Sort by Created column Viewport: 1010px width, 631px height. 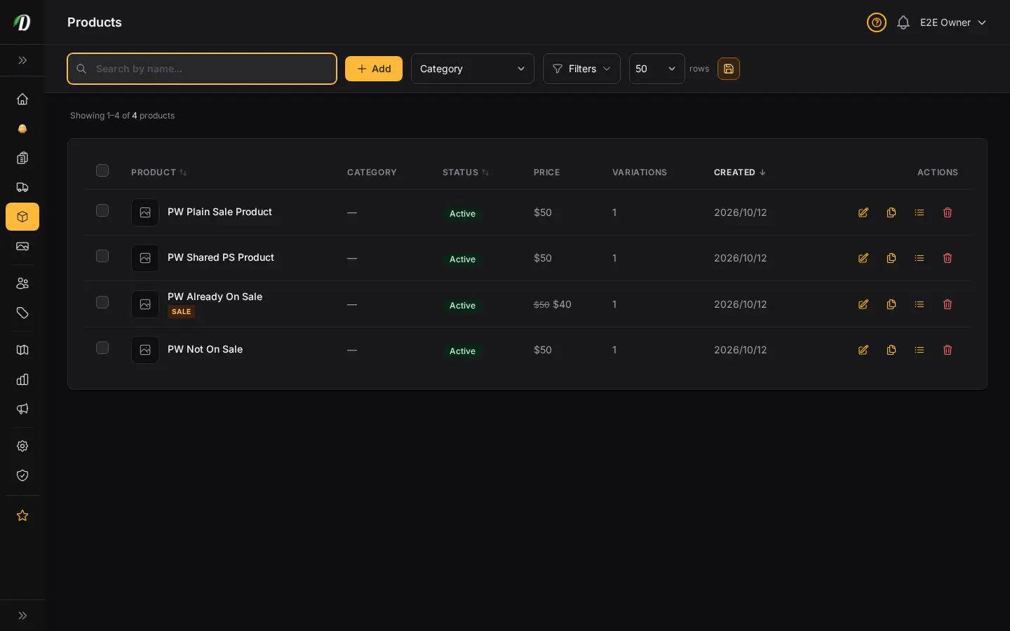point(740,172)
